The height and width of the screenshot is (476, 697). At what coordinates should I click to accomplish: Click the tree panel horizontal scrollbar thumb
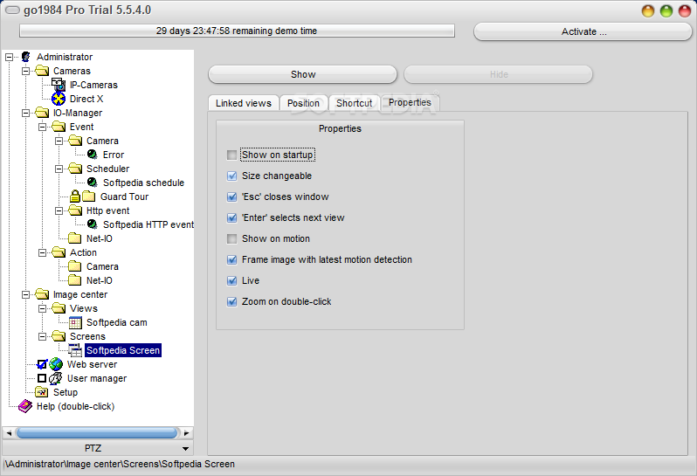tap(97, 432)
